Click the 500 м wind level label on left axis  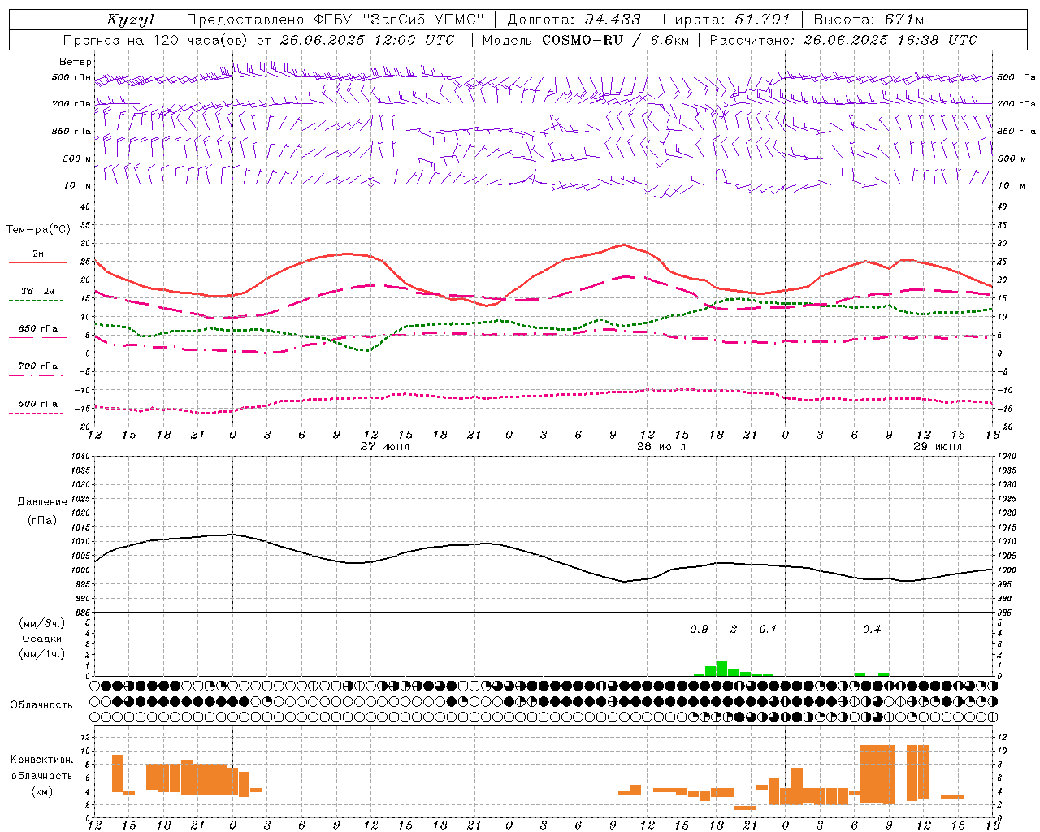pos(77,158)
